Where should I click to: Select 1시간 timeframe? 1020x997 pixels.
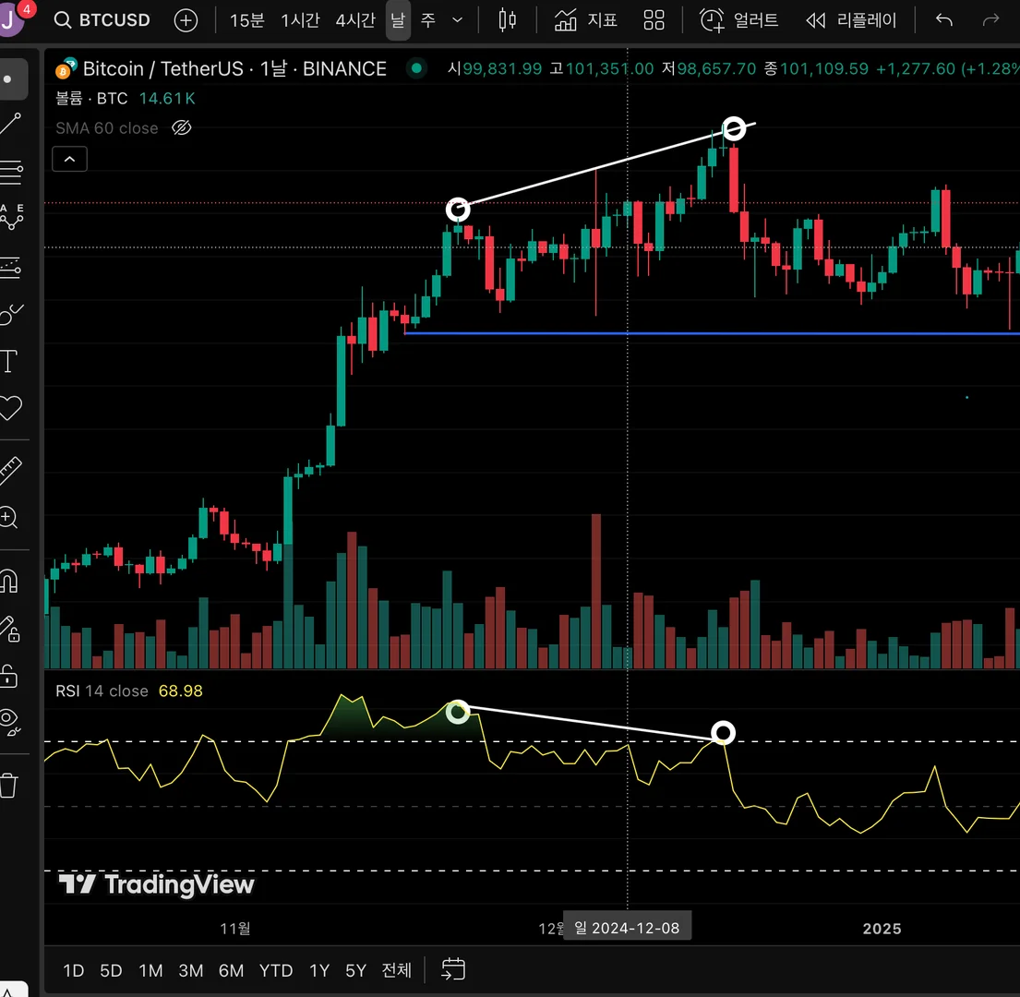[x=300, y=20]
